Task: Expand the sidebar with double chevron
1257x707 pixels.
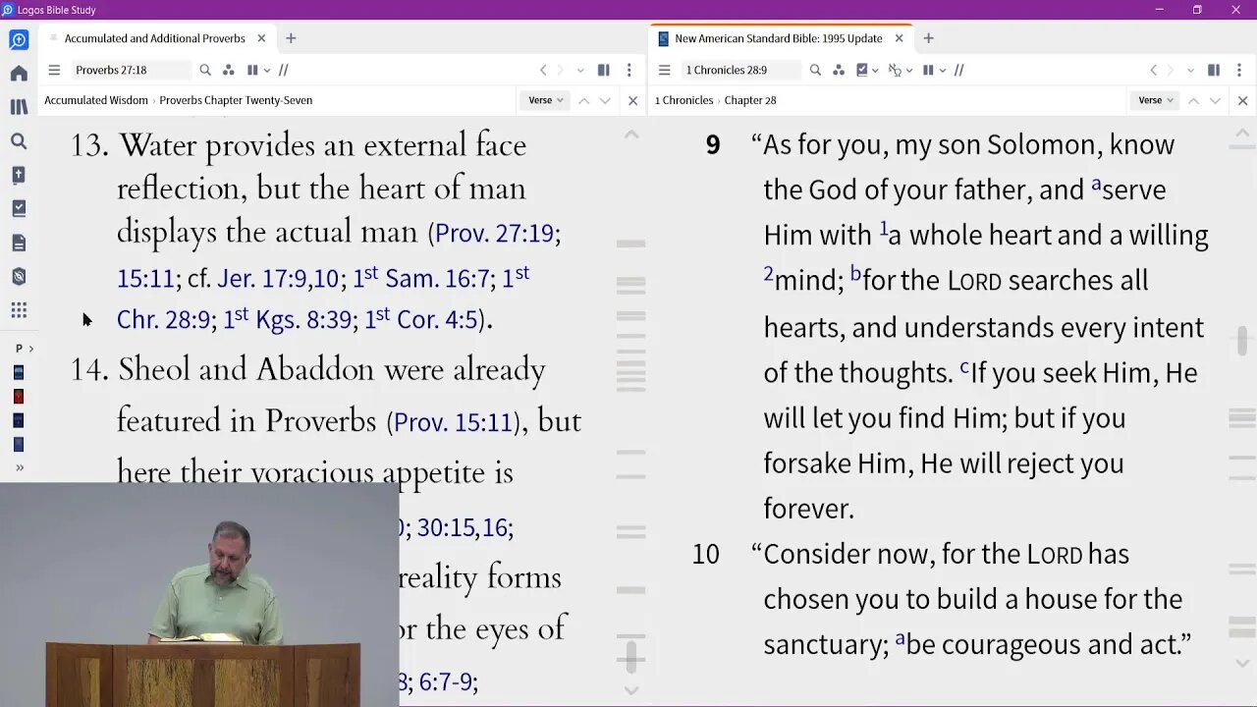Action: coord(19,467)
